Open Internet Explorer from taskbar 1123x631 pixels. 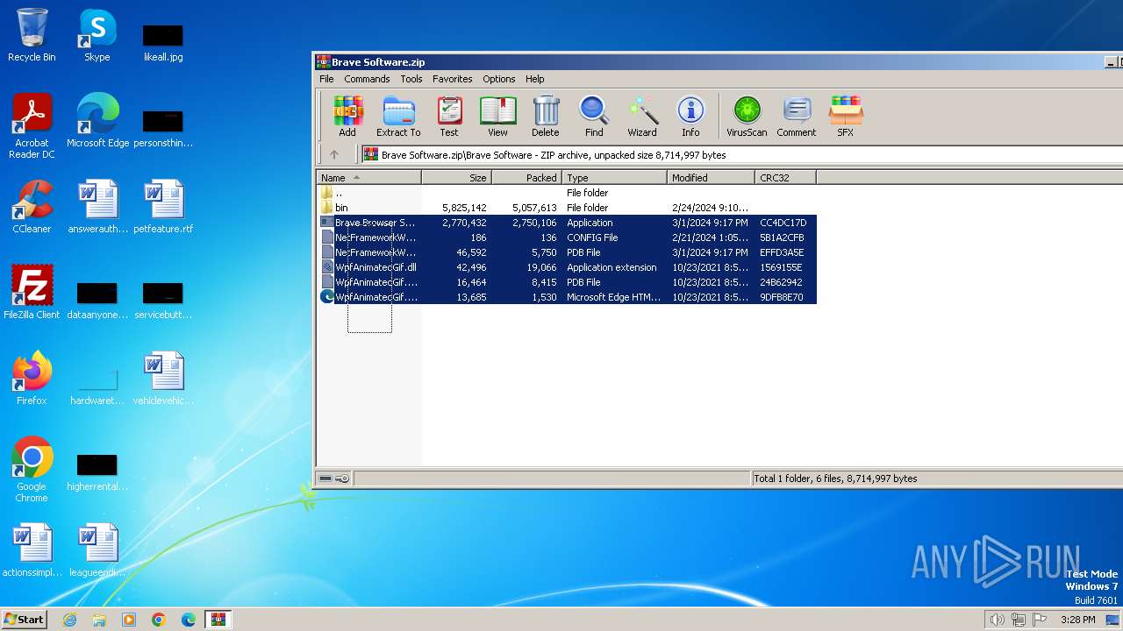coord(69,620)
